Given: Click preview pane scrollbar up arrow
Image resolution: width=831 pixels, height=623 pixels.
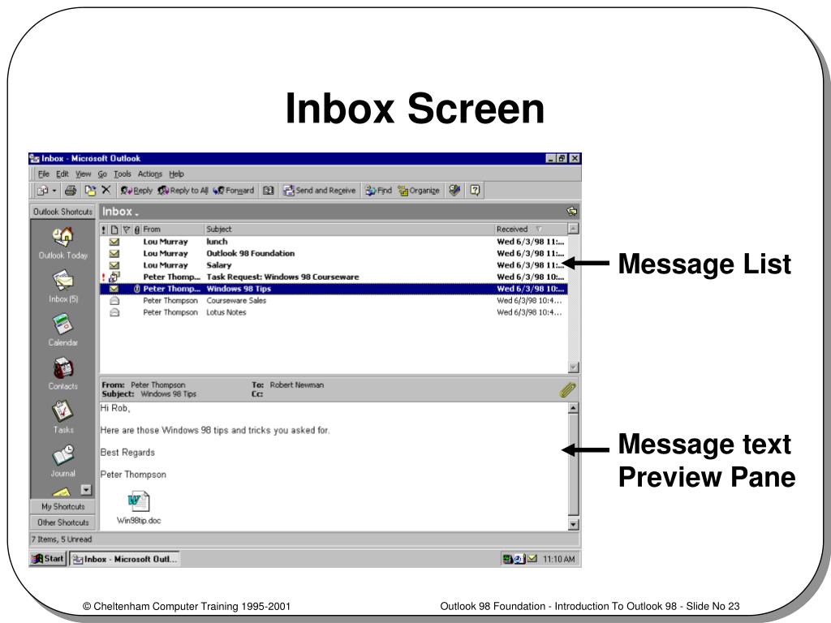Looking at the screenshot, I should pyautogui.click(x=574, y=408).
